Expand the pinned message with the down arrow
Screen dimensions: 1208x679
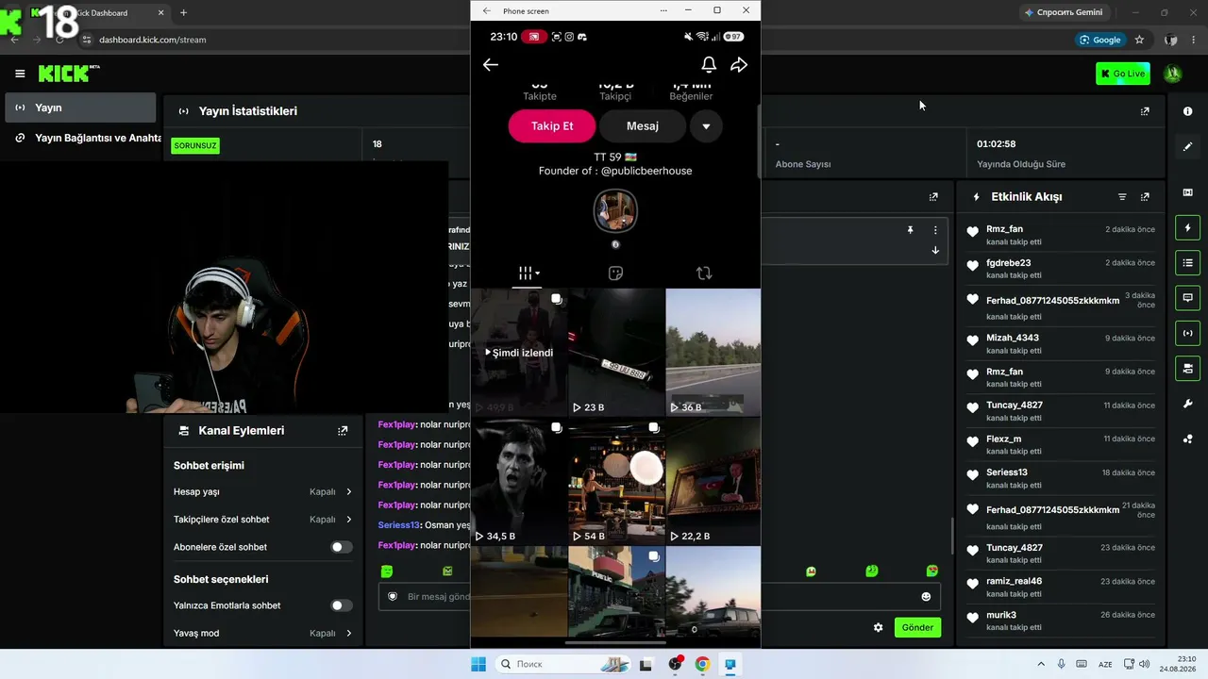pyautogui.click(x=935, y=251)
